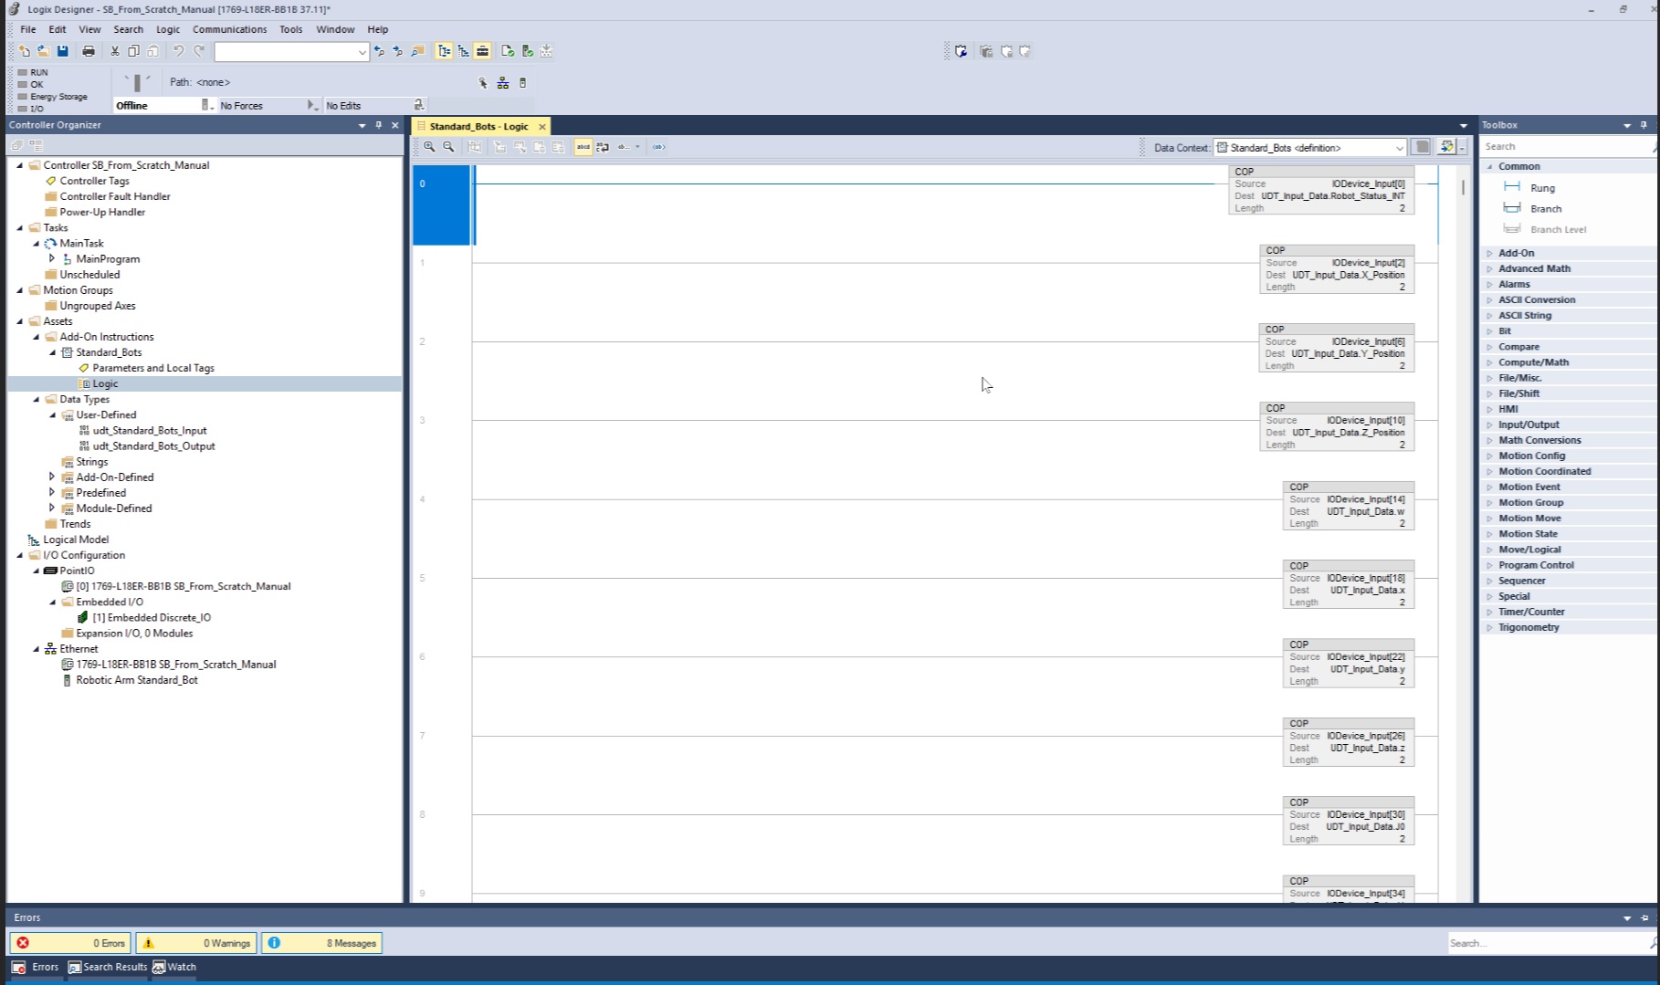Expand the MainProgram tree node

click(x=52, y=259)
